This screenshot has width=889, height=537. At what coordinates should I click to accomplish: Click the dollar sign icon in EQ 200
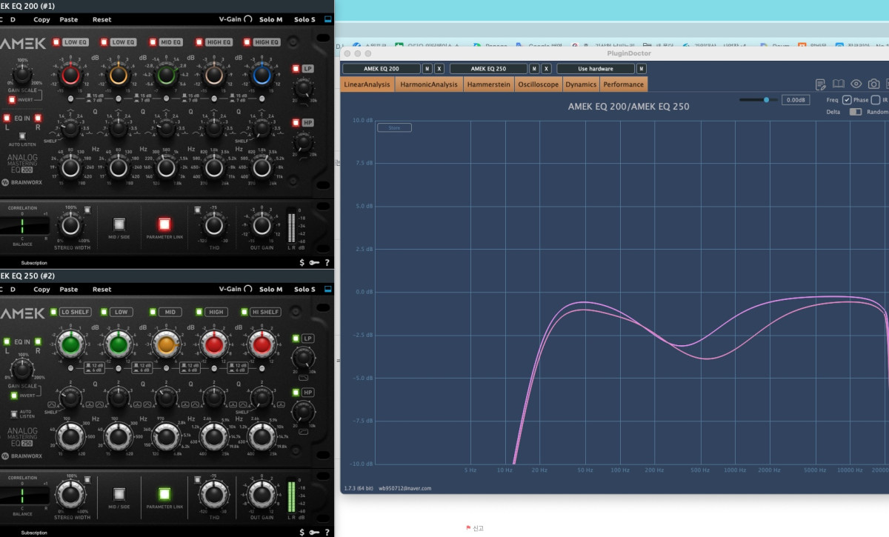[302, 262]
